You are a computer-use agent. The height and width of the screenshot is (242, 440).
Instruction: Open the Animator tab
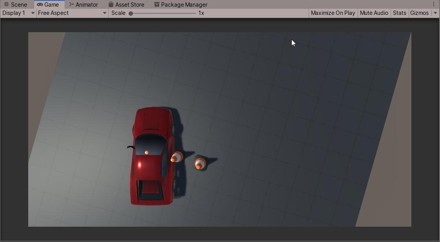pos(84,4)
